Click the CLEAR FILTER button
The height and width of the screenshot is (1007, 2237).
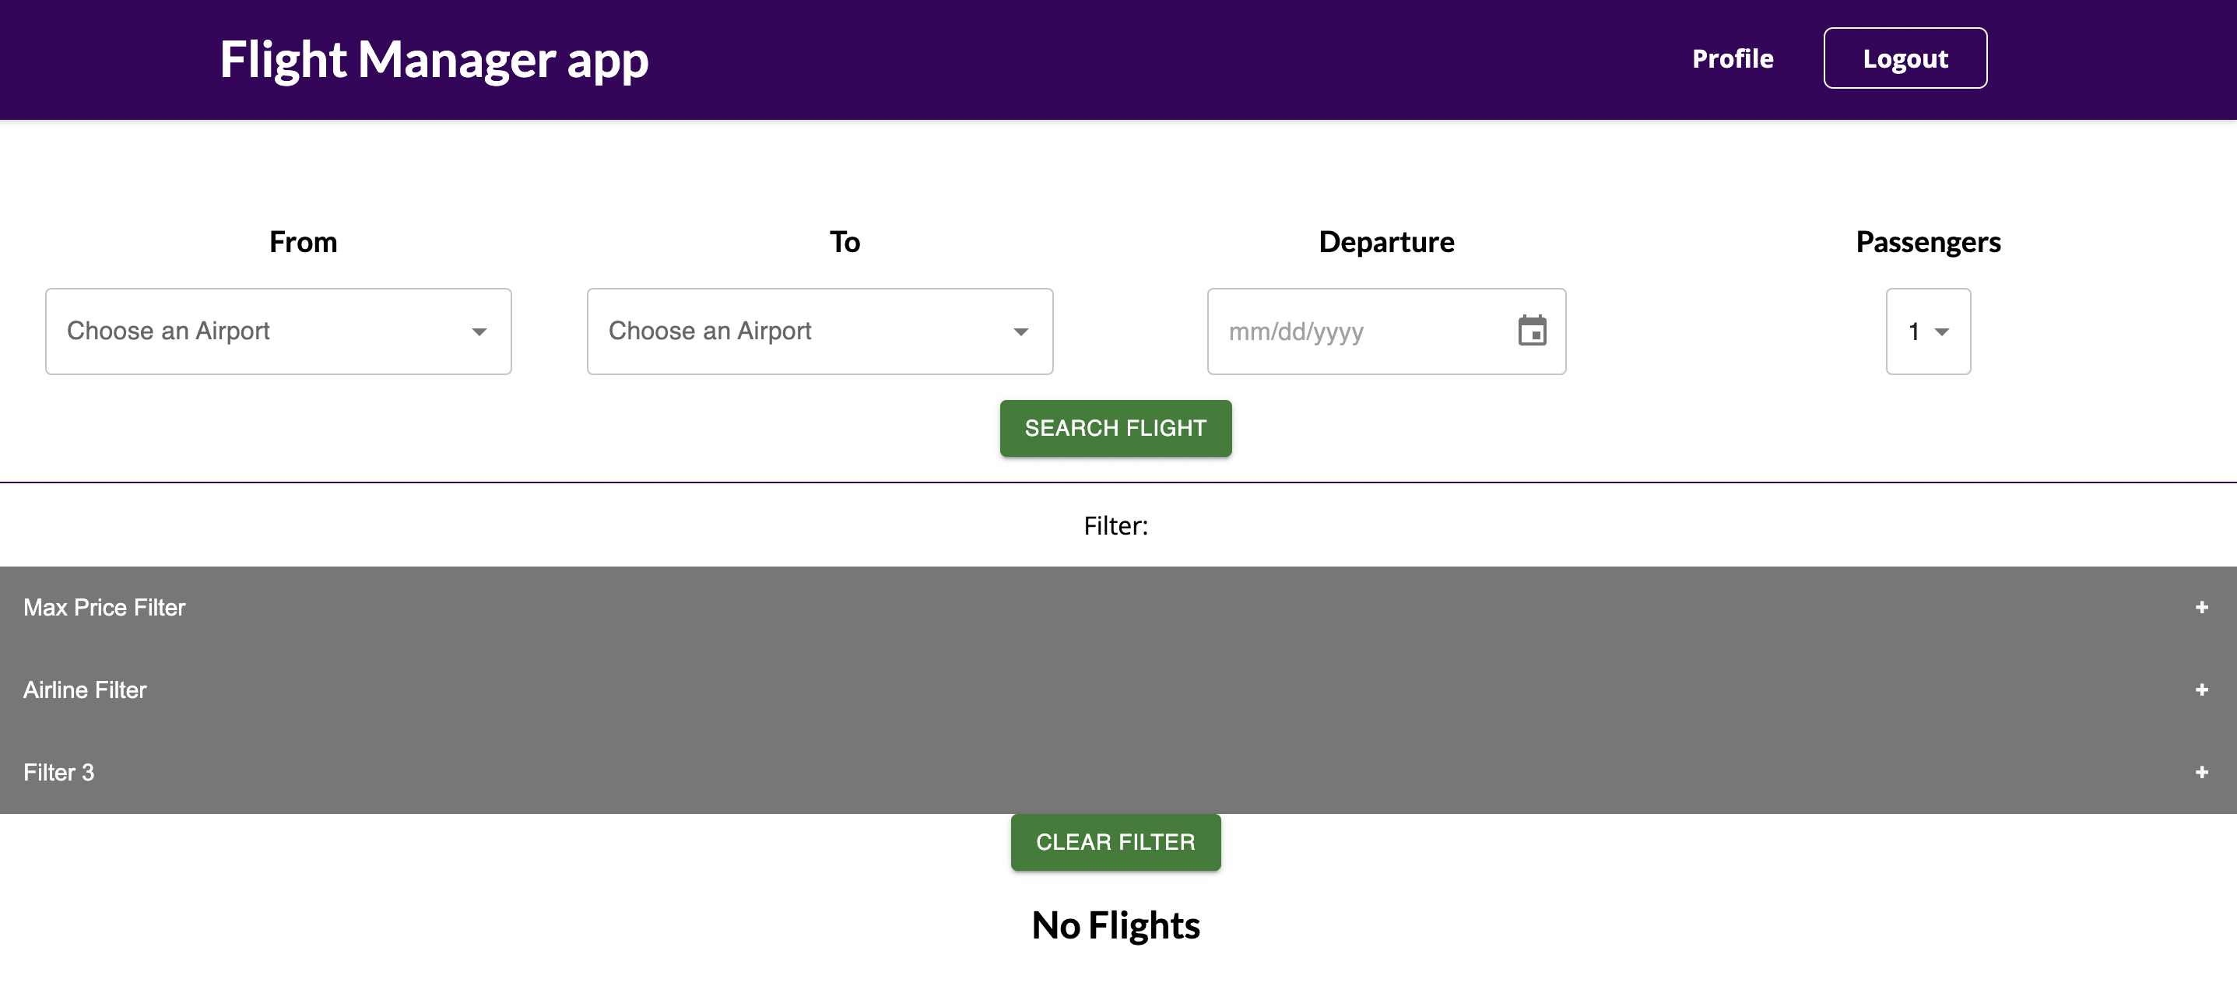click(x=1116, y=842)
